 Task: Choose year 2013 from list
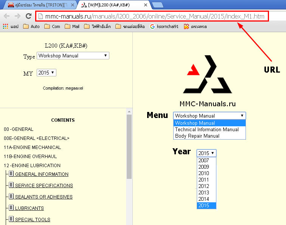207,192
